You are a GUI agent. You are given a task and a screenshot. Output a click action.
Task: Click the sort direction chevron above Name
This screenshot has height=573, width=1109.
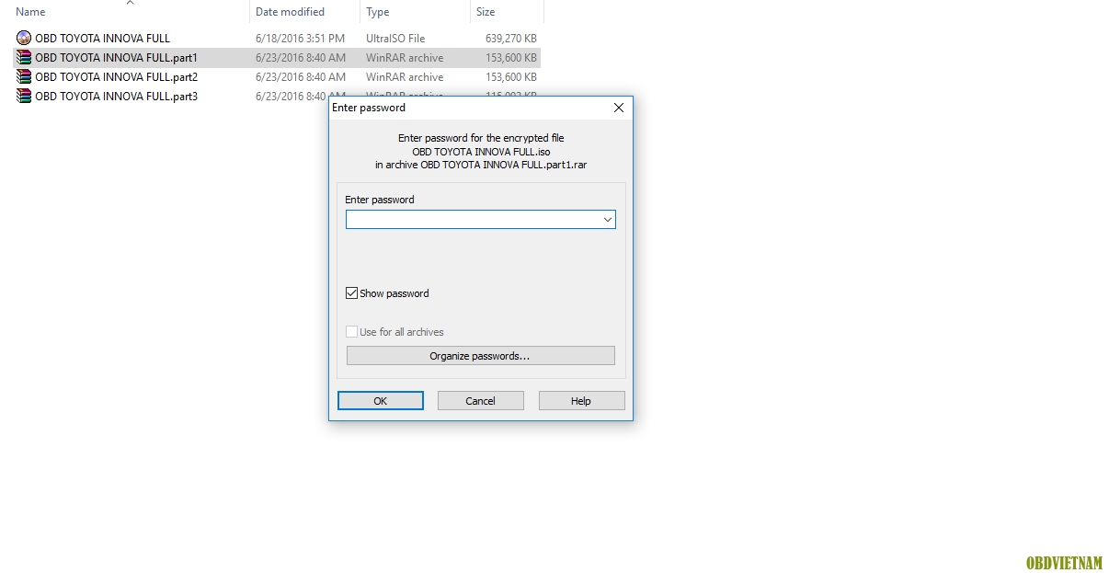[130, 3]
